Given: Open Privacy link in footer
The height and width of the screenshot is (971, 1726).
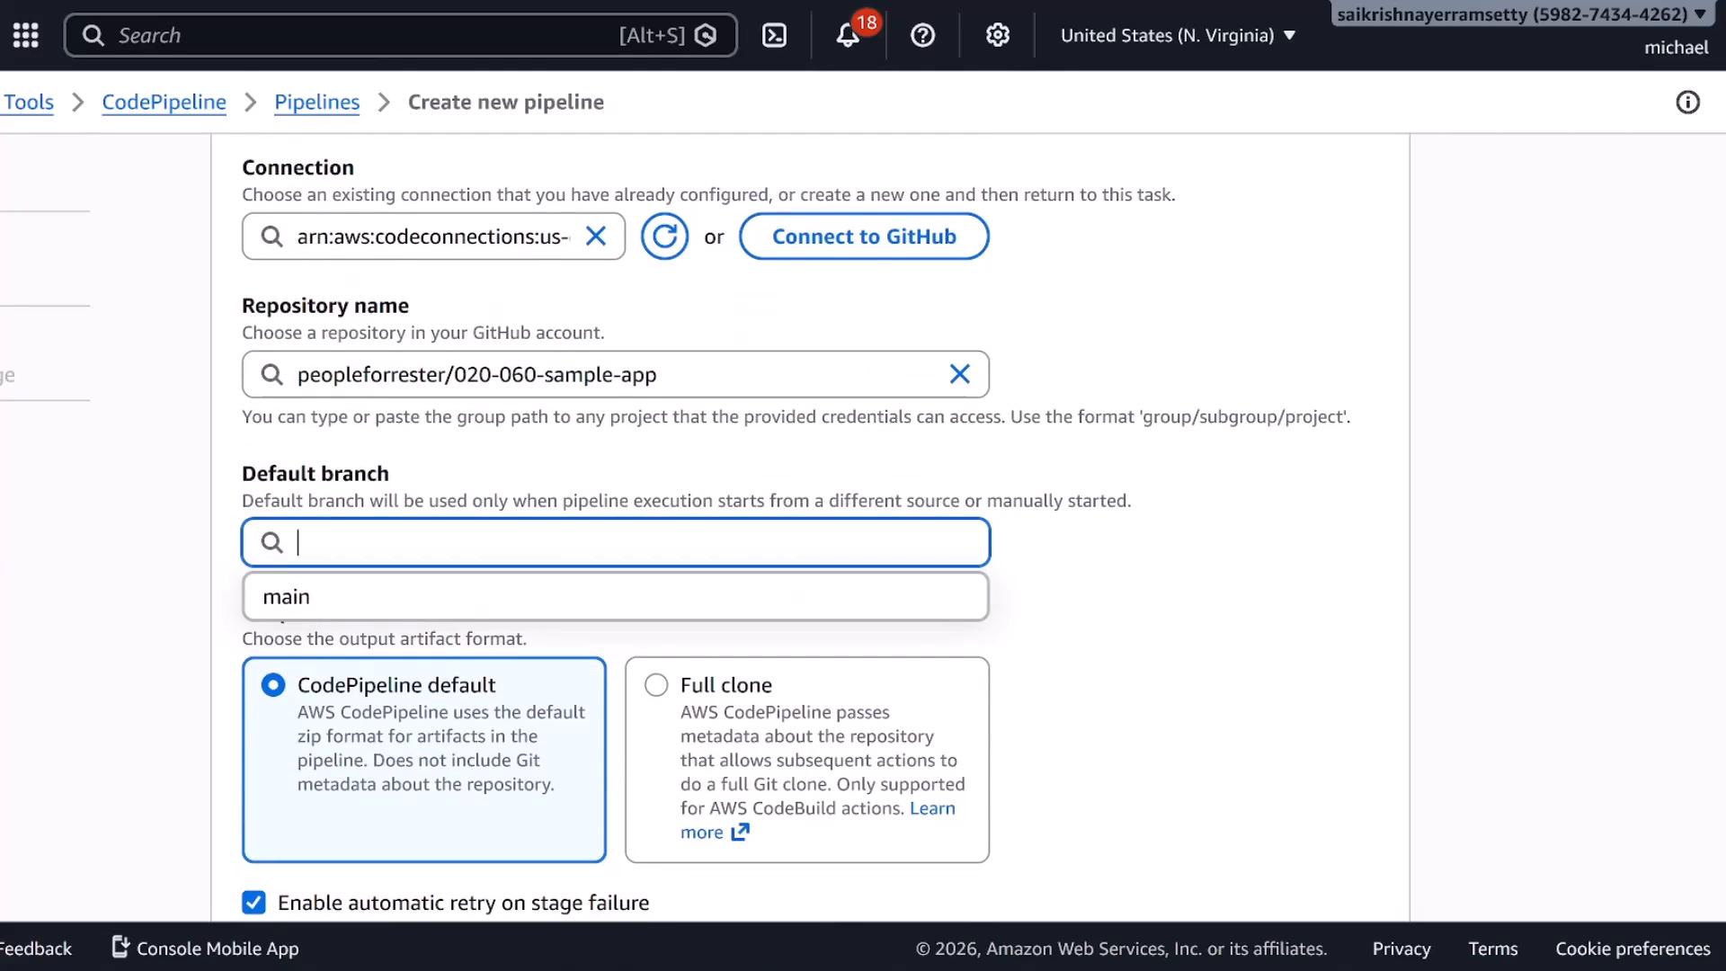Looking at the screenshot, I should pos(1401,949).
